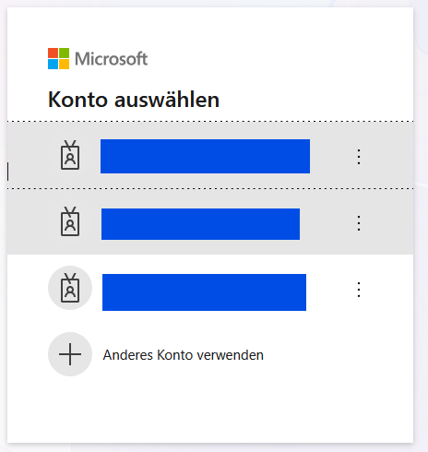Click the Microsoft four-color logo
The height and width of the screenshot is (452, 428).
tap(58, 58)
